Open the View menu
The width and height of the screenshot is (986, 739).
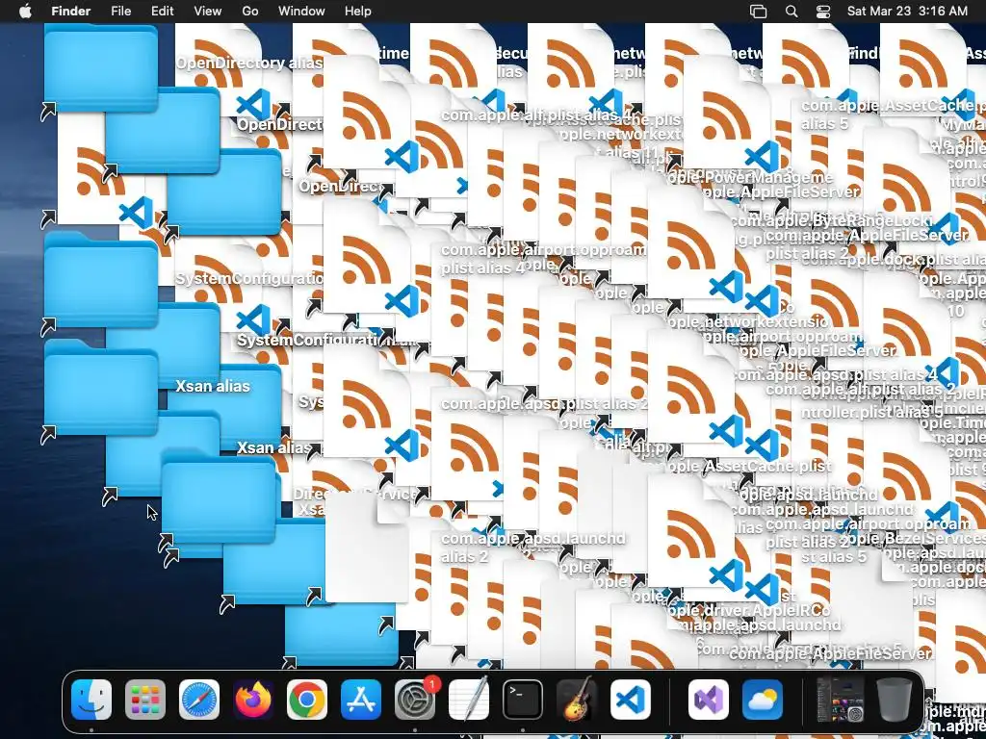pyautogui.click(x=208, y=11)
